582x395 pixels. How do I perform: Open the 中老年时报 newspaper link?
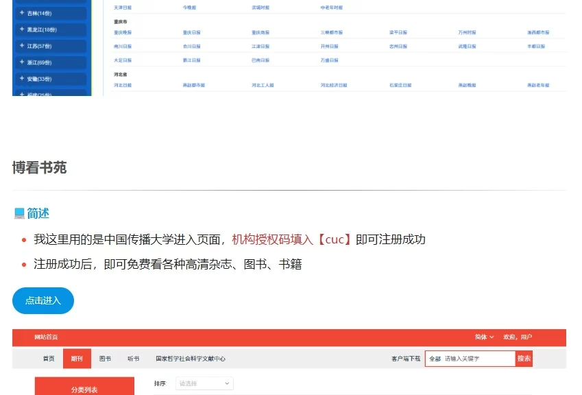point(332,8)
